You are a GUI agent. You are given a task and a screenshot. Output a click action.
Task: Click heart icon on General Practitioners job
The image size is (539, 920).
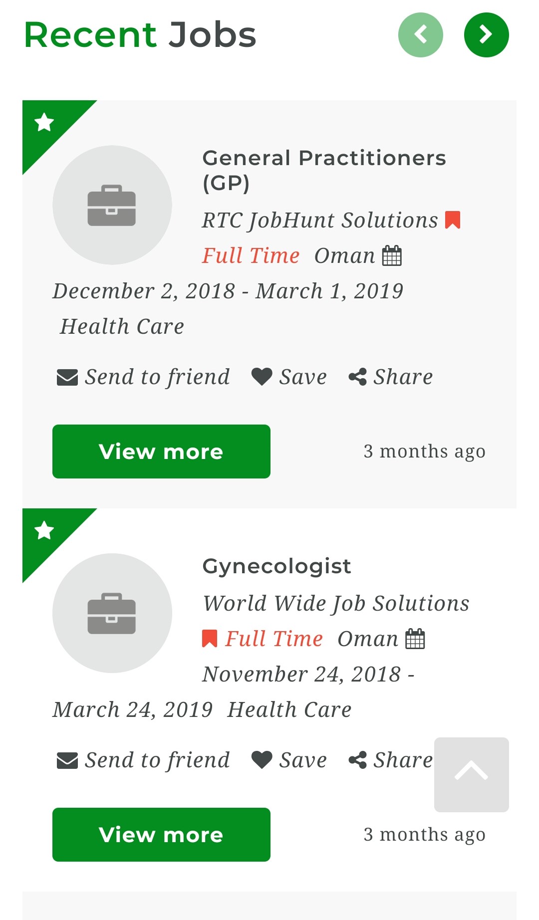tap(262, 377)
